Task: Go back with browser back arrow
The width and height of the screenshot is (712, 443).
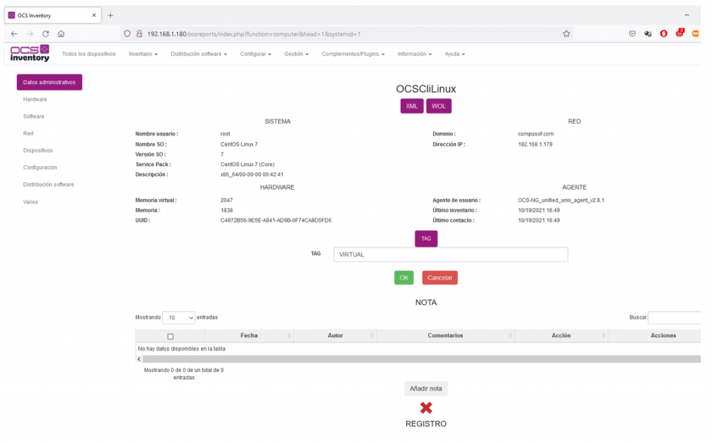Action: 14,33
